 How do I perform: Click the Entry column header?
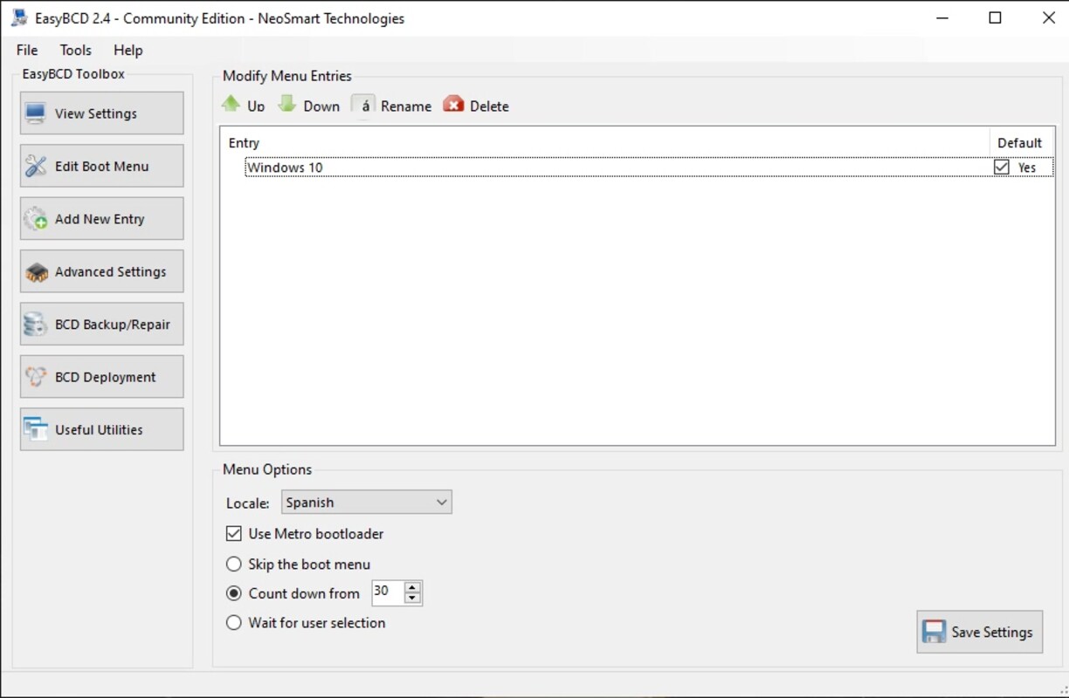click(604, 142)
